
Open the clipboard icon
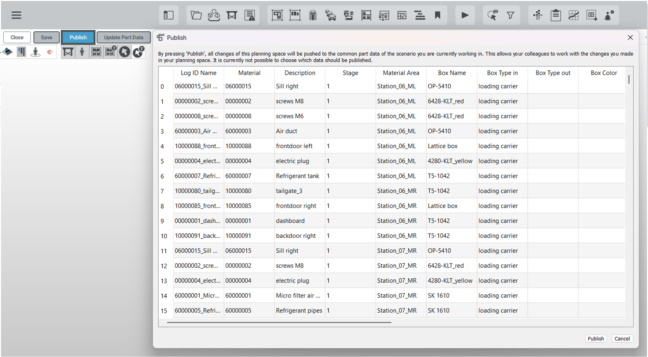click(556, 15)
